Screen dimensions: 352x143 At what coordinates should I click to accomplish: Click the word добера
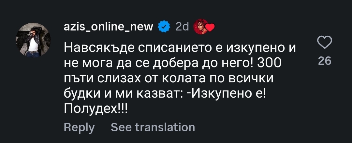[179, 64]
